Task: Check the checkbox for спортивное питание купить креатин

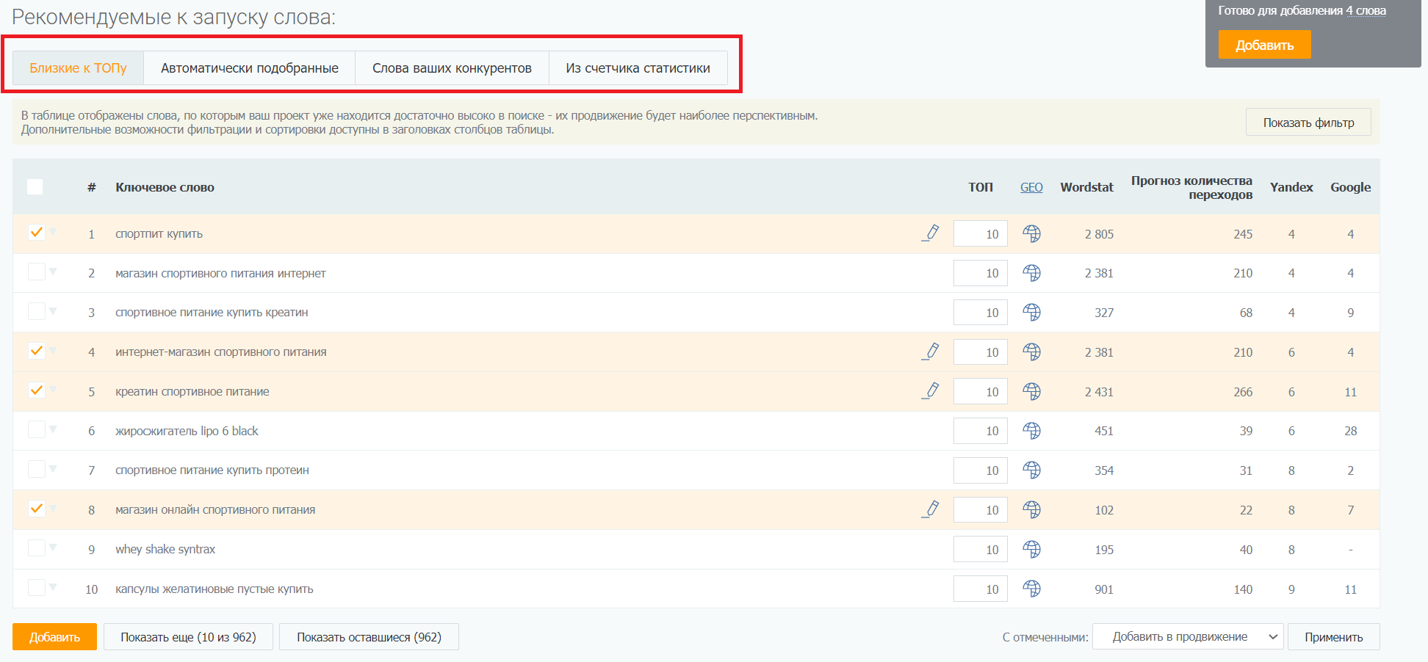Action: [36, 311]
